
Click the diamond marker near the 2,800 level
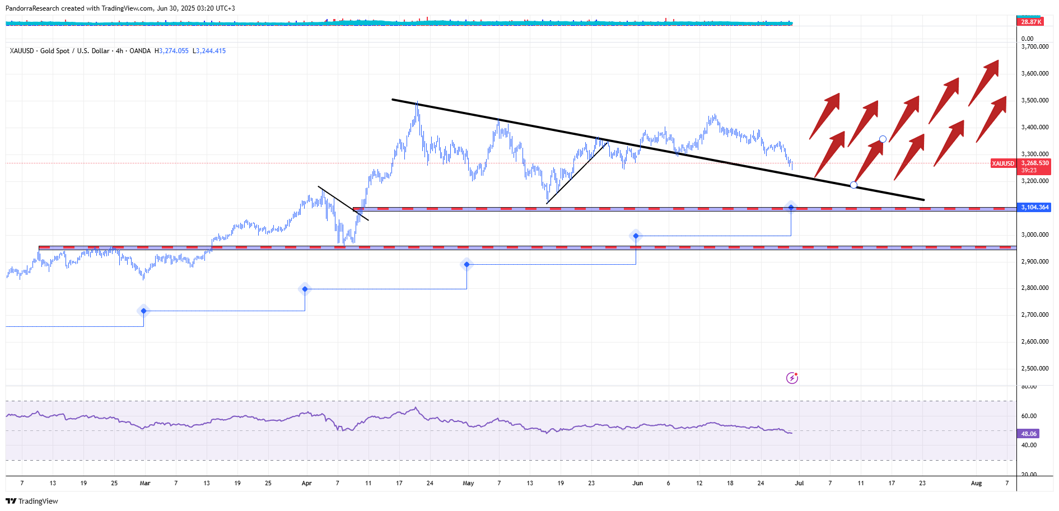pyautogui.click(x=305, y=289)
